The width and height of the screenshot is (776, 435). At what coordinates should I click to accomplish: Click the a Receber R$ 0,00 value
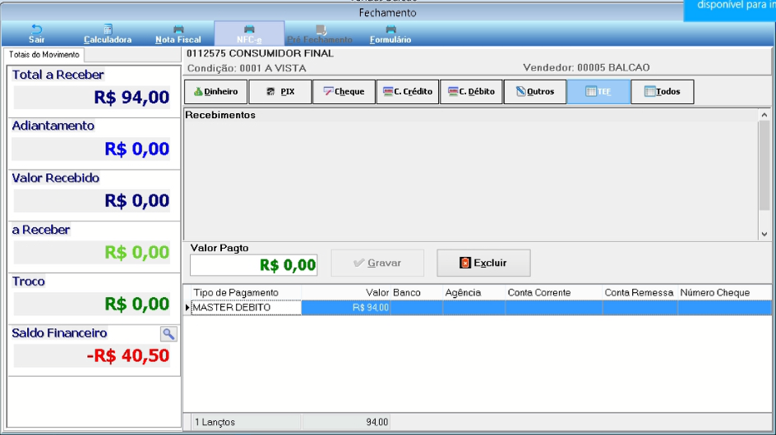137,253
